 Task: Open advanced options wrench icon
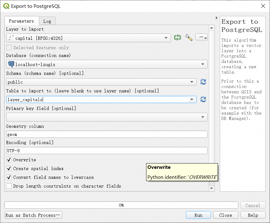[x=188, y=38]
